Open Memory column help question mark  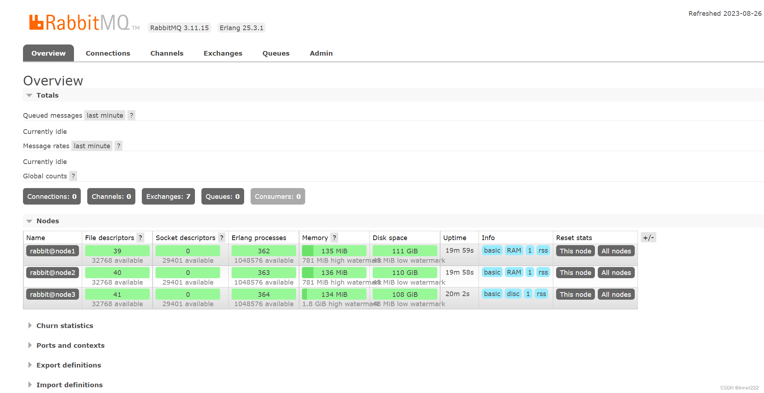[334, 238]
